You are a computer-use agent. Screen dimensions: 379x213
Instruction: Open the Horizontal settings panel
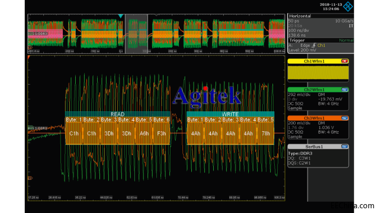[320, 26]
